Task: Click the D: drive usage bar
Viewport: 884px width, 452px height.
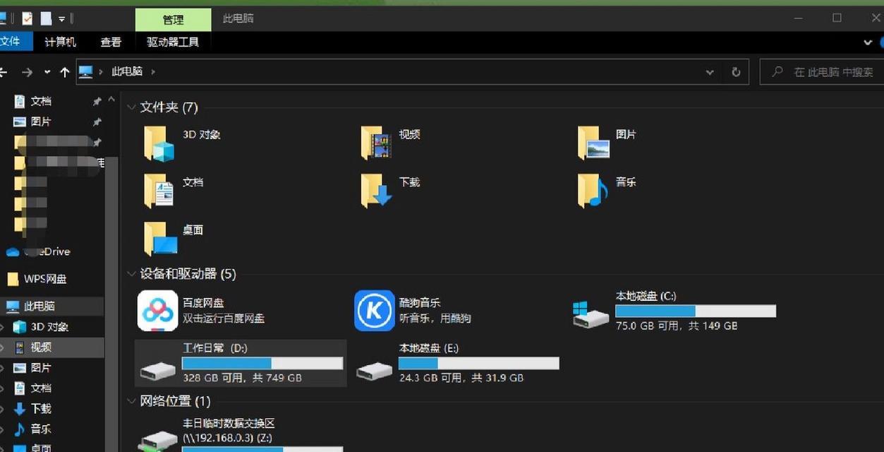Action: tap(262, 363)
